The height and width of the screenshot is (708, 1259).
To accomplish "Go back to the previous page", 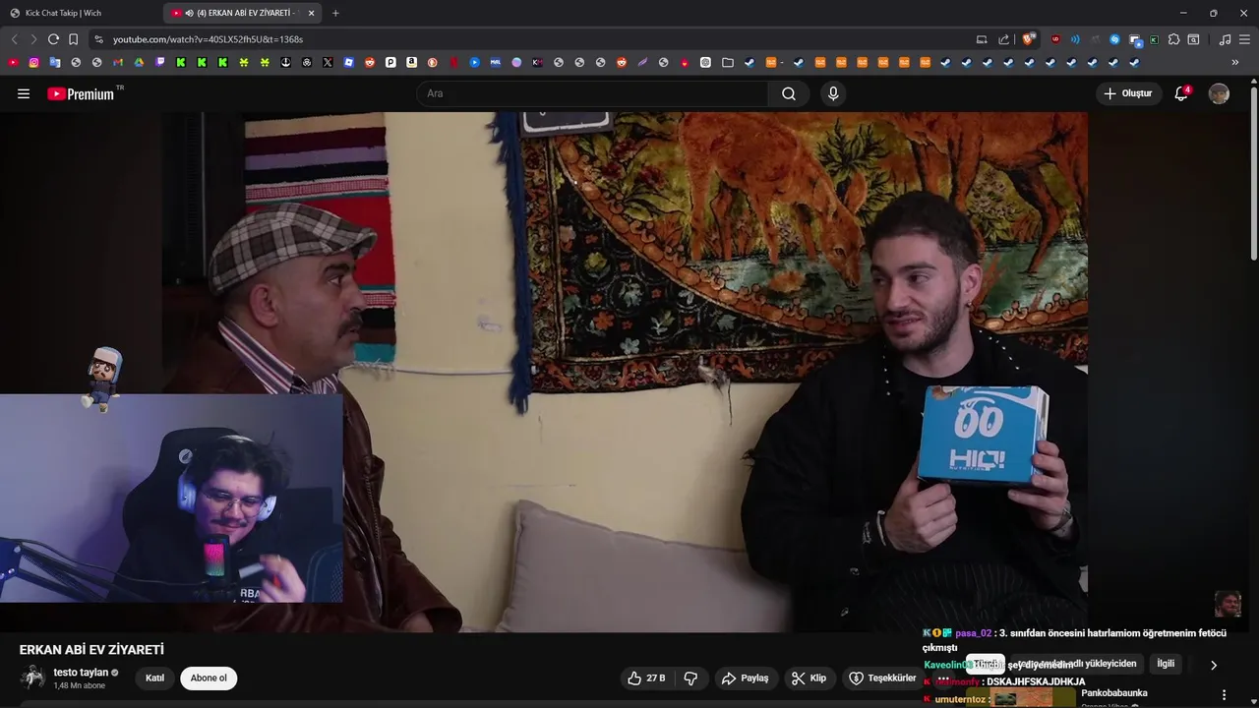I will tap(14, 39).
